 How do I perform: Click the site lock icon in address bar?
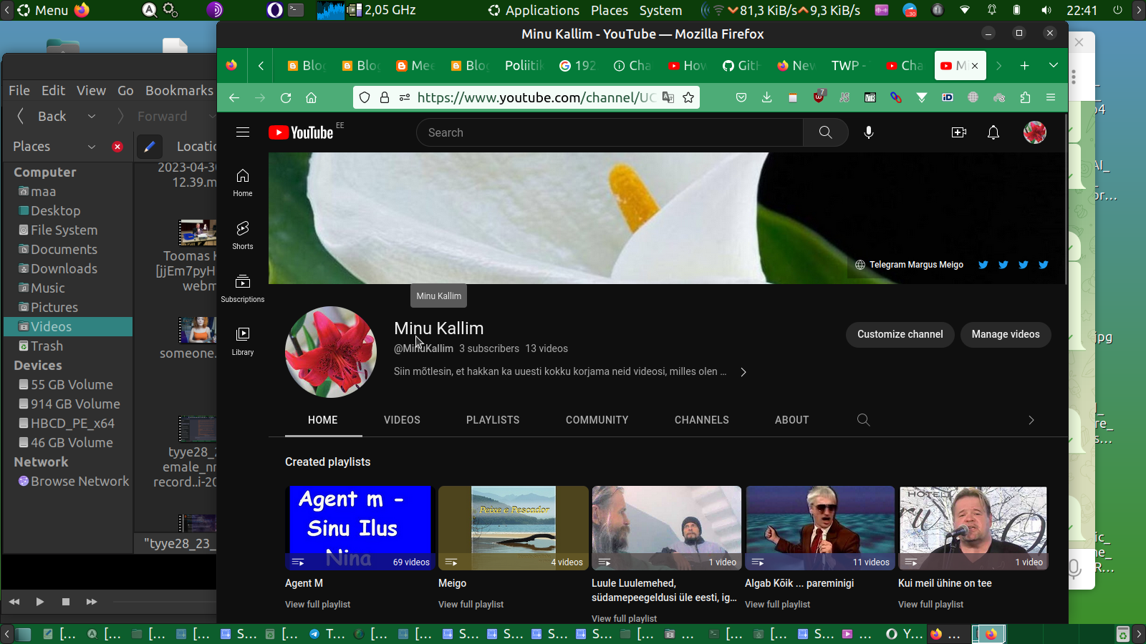pos(385,97)
